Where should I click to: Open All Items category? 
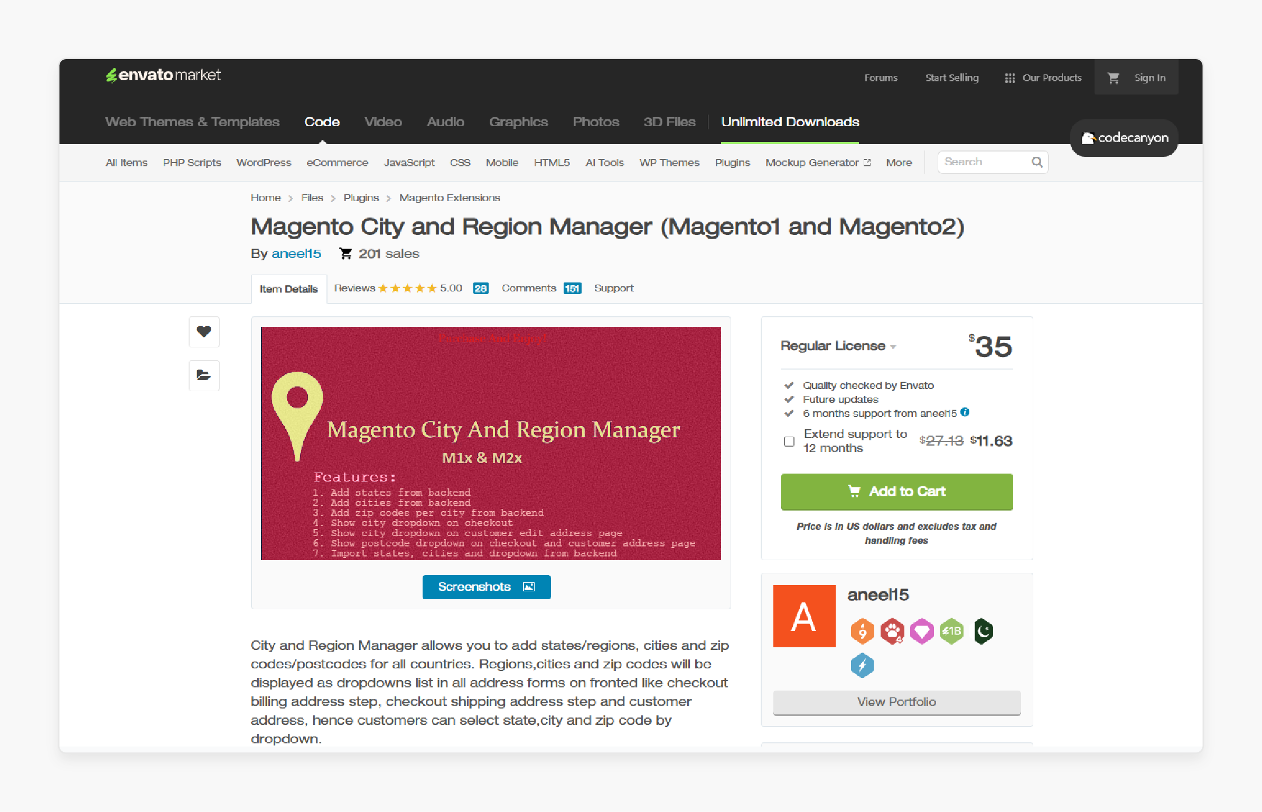click(126, 163)
